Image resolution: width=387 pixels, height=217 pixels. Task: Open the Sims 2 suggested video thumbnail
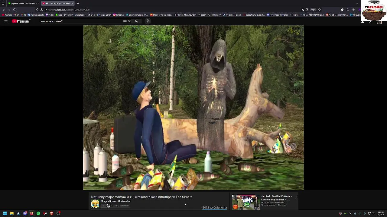click(246, 202)
